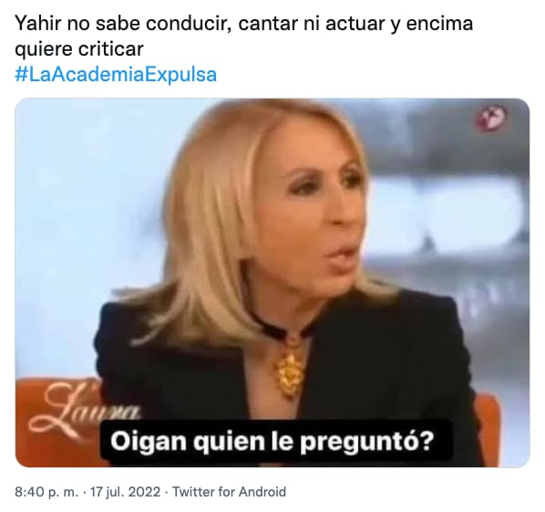The width and height of the screenshot is (545, 512).
Task: Click the Laura show watermark logo
Action: coord(90,406)
